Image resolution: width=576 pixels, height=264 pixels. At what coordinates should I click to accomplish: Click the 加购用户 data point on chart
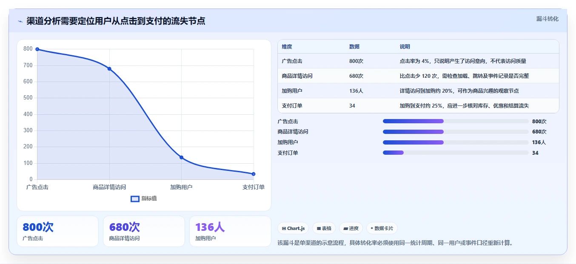(181, 157)
